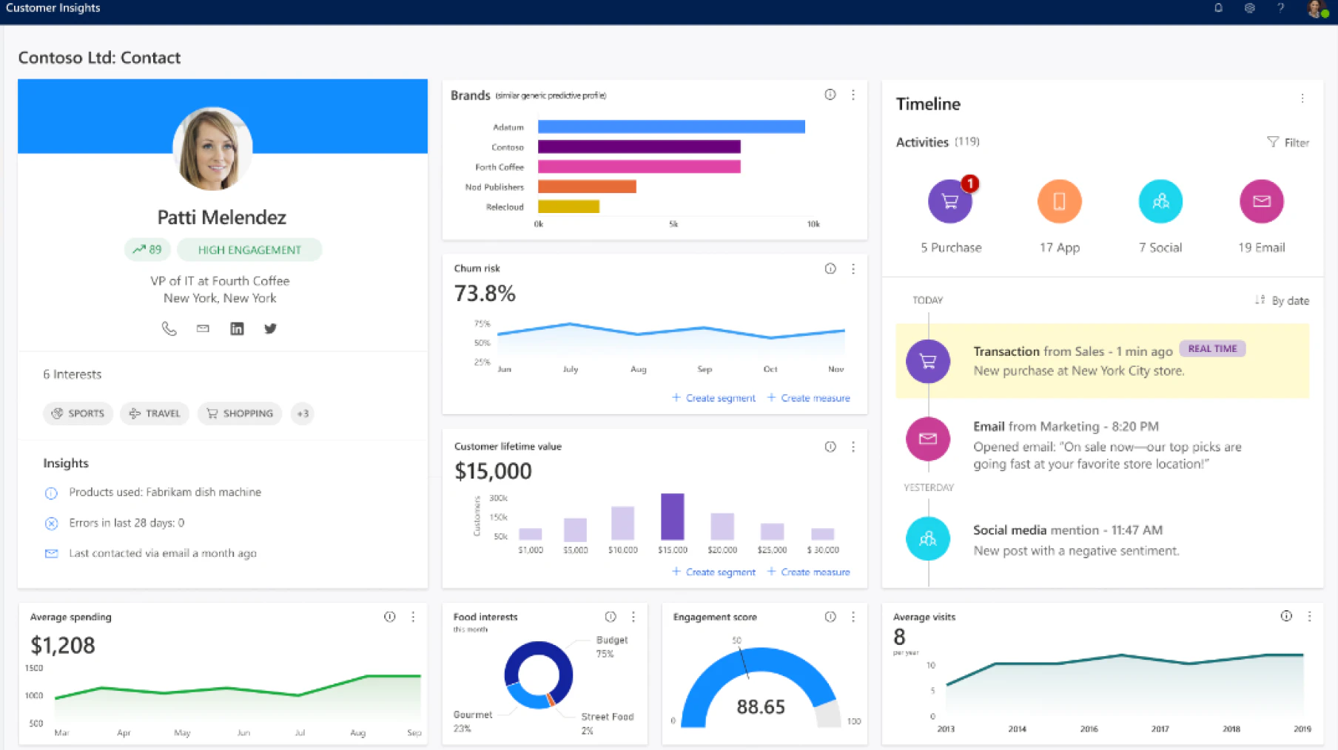Open Brands card more options menu
1338x750 pixels.
[853, 95]
